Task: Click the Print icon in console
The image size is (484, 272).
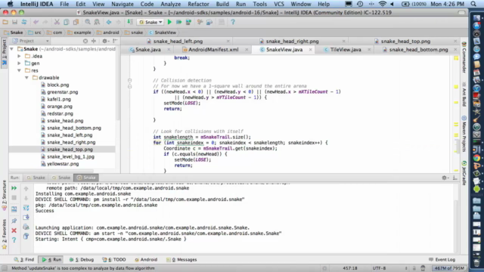Action: pyautogui.click(x=26, y=227)
